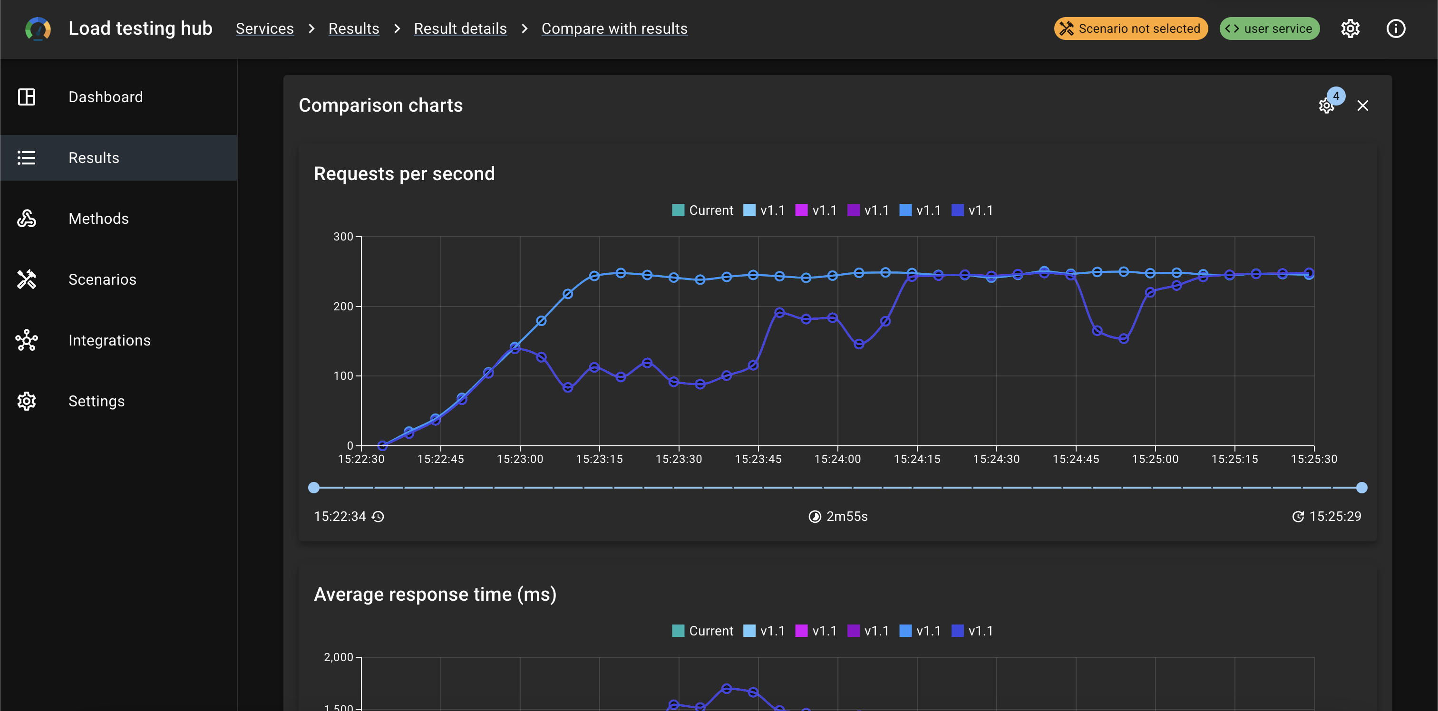Click the Comparison charts heading
Image resolution: width=1438 pixels, height=711 pixels.
pyautogui.click(x=381, y=106)
